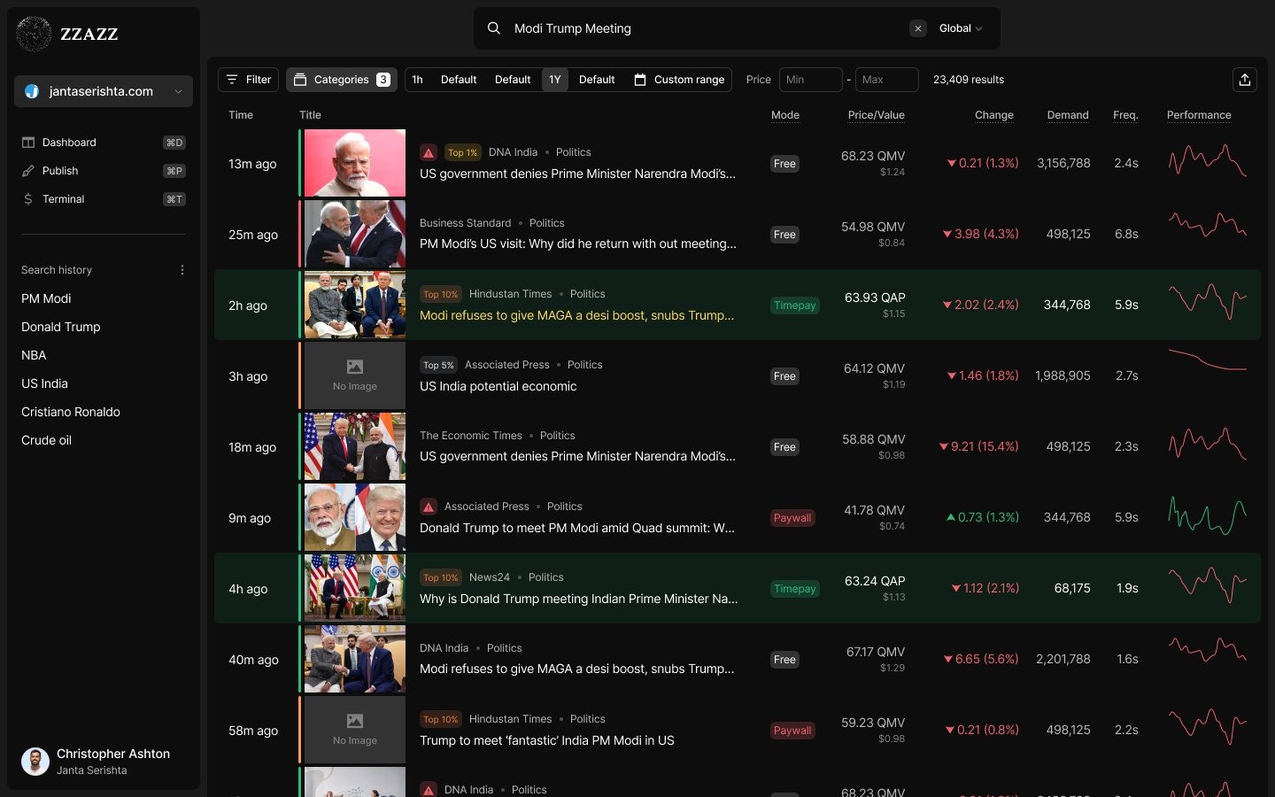The height and width of the screenshot is (797, 1275).
Task: Open the Global region dropdown
Action: click(959, 28)
